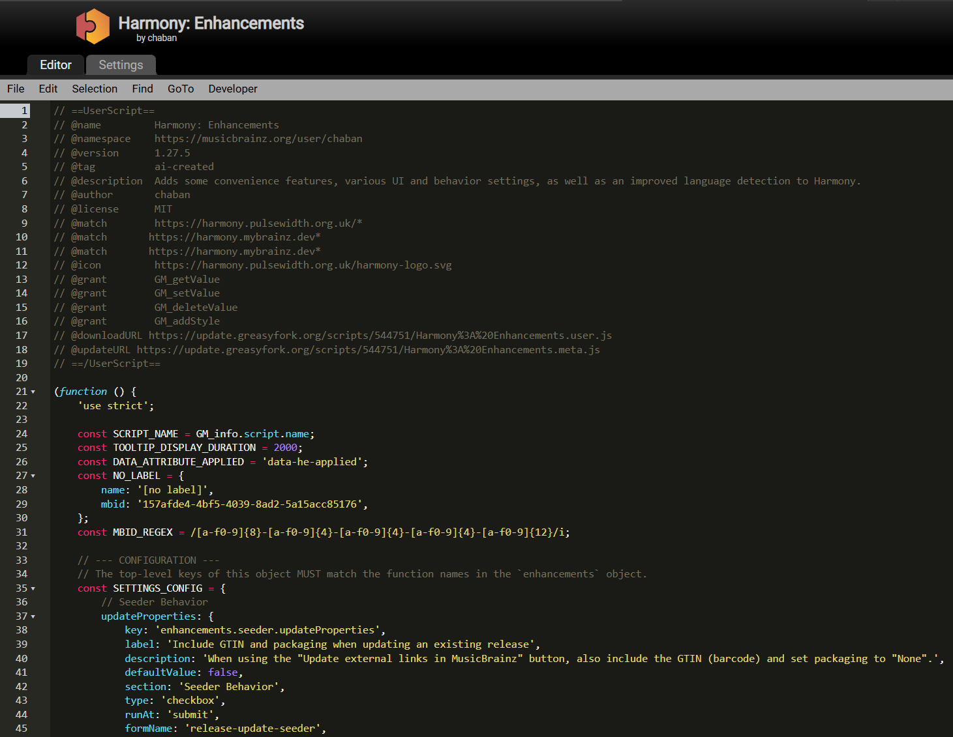This screenshot has width=953, height=737.
Task: Click the 'by chaban' author text
Action: coord(157,38)
